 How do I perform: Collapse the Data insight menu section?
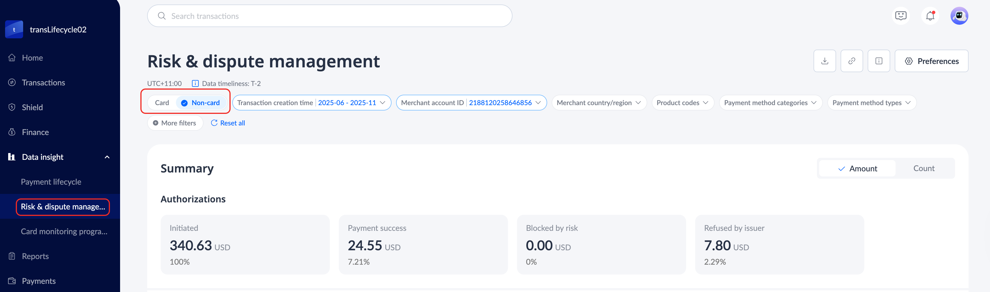107,157
